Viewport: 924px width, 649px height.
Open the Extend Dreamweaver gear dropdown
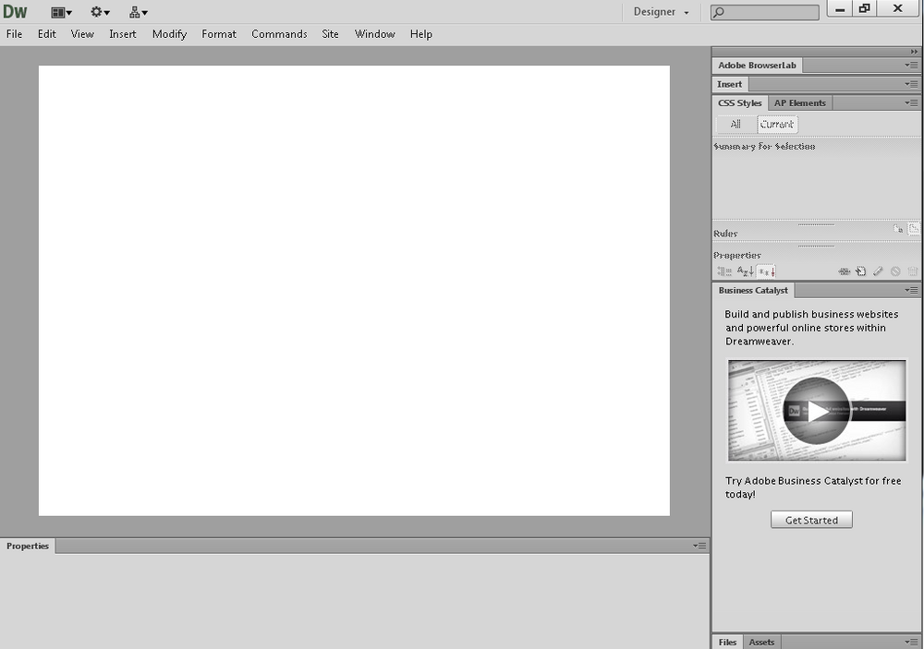point(100,12)
